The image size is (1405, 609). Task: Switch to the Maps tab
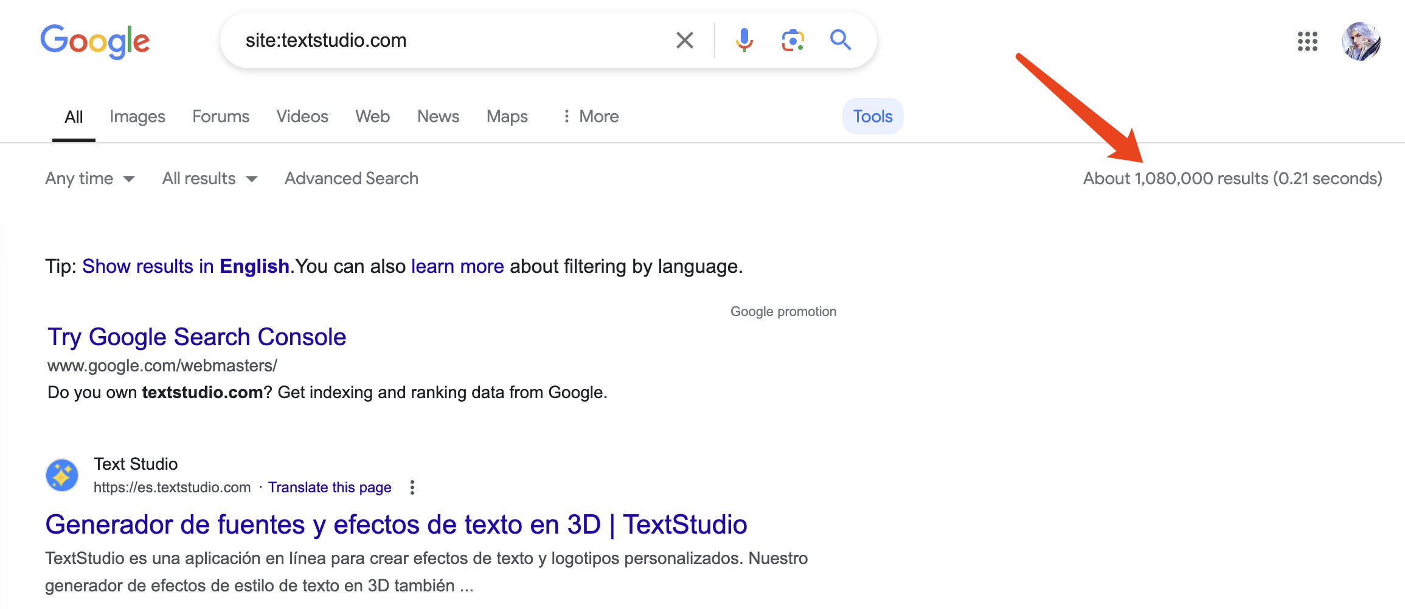(507, 117)
